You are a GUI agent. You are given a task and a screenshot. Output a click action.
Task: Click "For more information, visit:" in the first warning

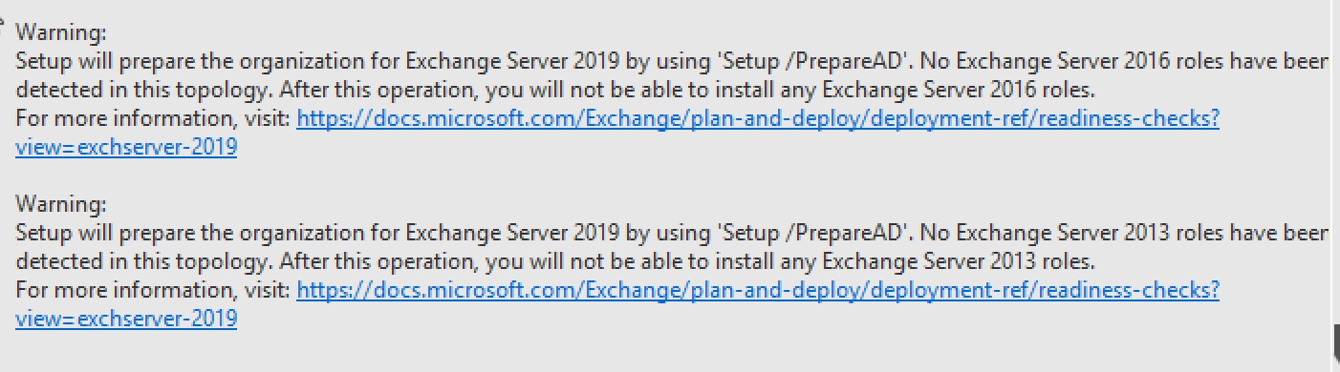point(154,119)
